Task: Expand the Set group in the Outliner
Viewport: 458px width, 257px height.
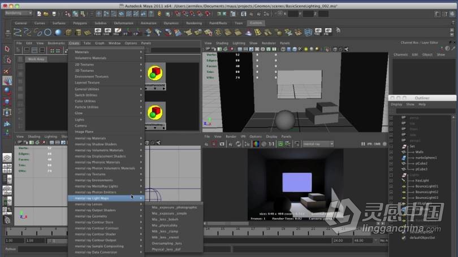Action: pos(391,146)
